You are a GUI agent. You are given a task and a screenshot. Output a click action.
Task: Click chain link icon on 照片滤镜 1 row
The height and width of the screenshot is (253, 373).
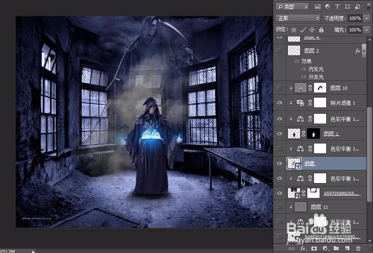[x=310, y=103]
